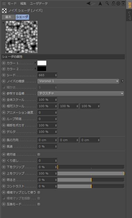Open the 編集 menu
The width and height of the screenshot is (132, 218).
tap(23, 3)
